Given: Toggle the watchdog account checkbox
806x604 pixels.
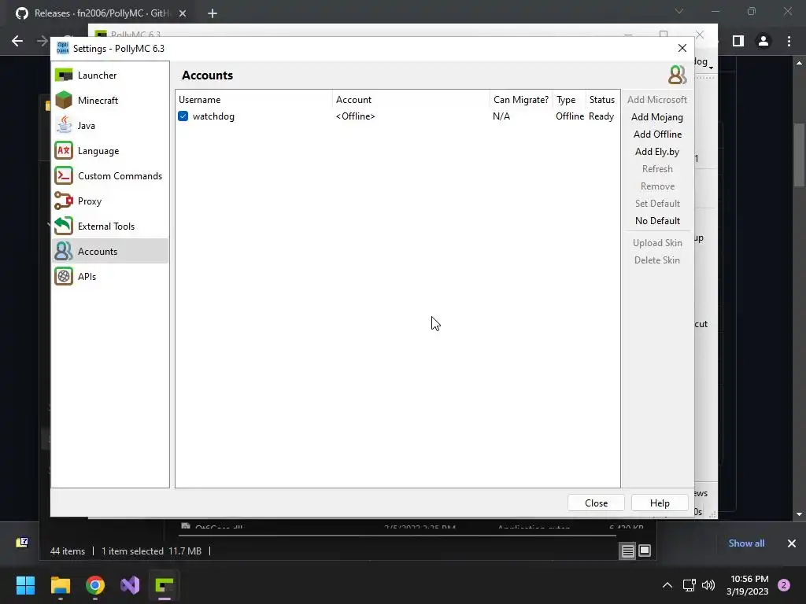Looking at the screenshot, I should pyautogui.click(x=183, y=116).
